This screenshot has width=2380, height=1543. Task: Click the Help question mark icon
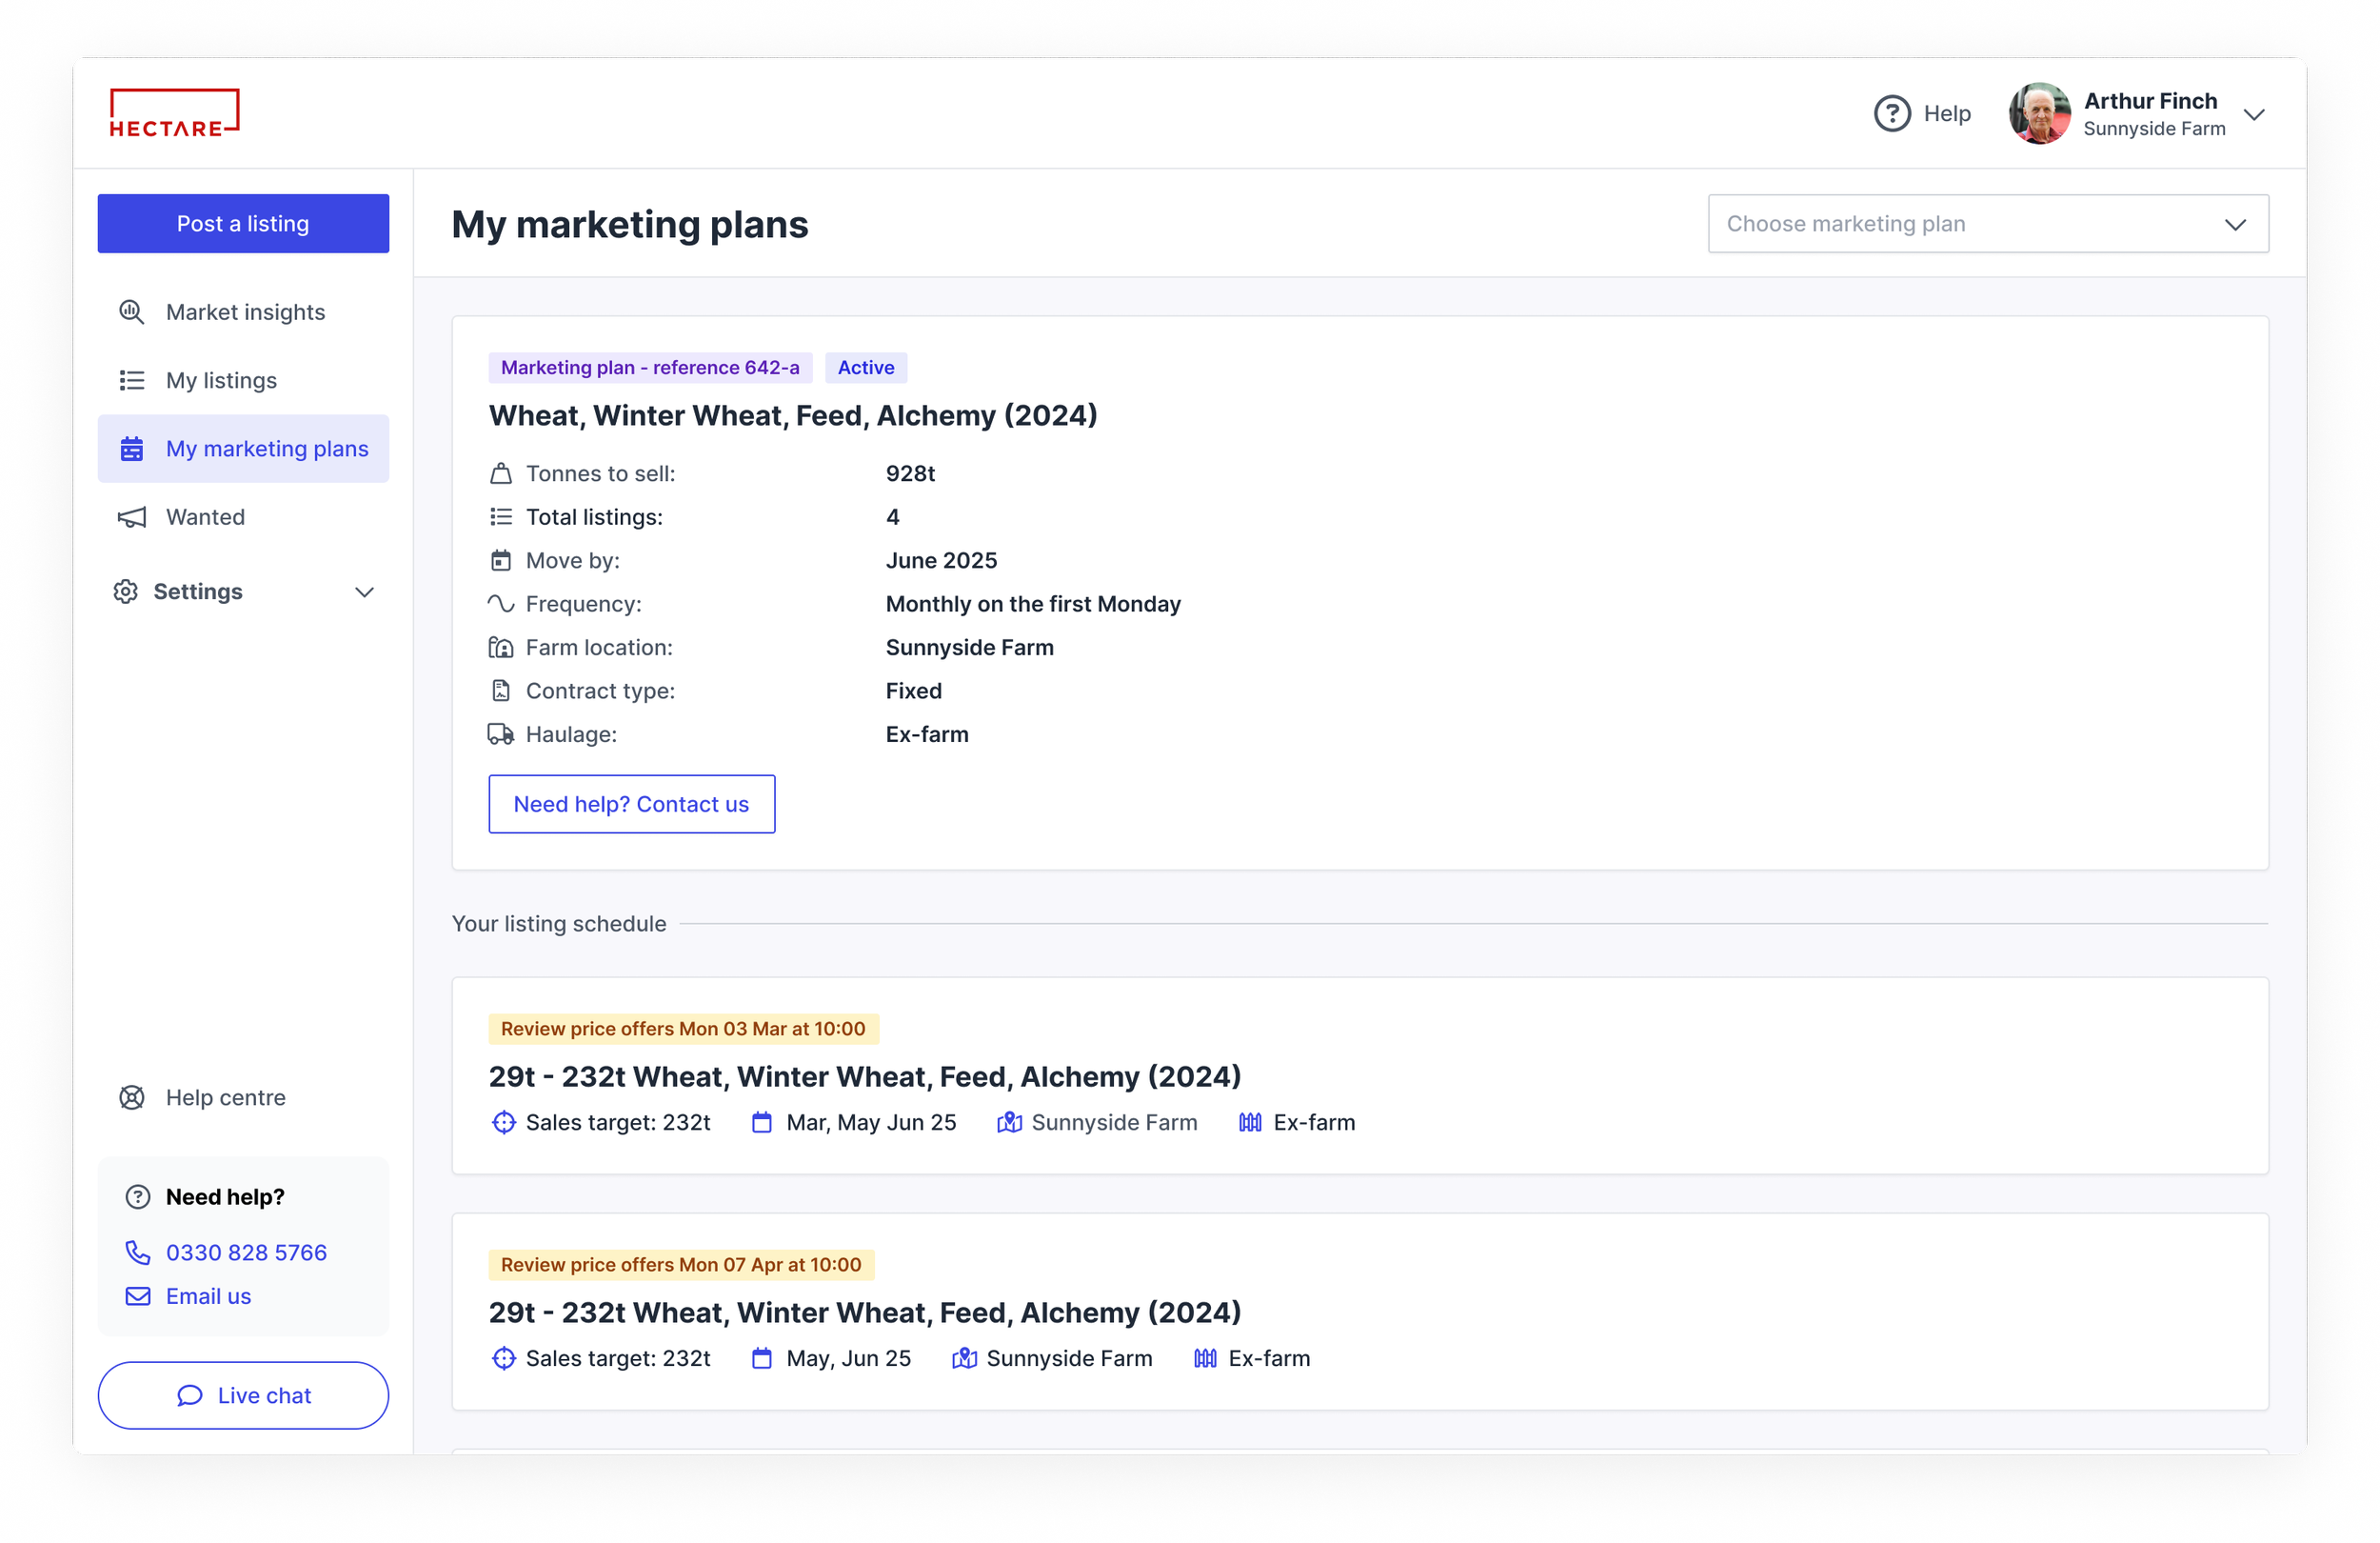click(x=1891, y=113)
